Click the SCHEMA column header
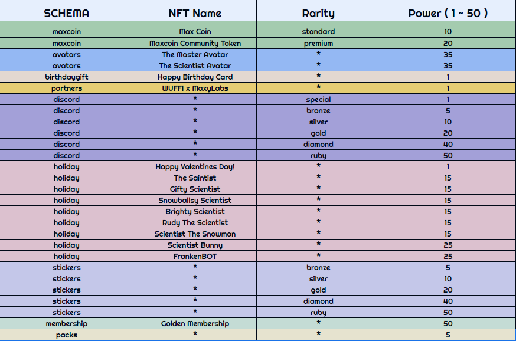Viewport: 516px width, 341px height. 66,13
